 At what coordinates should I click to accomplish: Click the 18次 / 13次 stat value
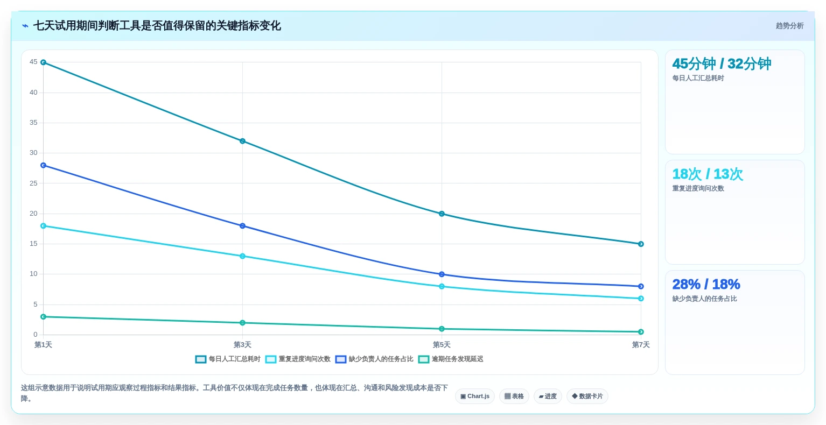(x=708, y=174)
